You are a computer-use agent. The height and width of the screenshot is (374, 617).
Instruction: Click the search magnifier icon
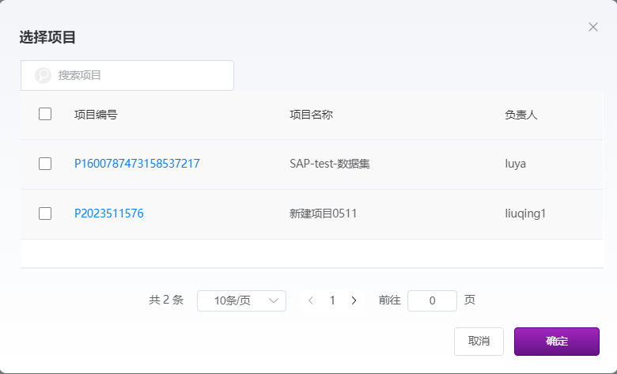pyautogui.click(x=43, y=75)
